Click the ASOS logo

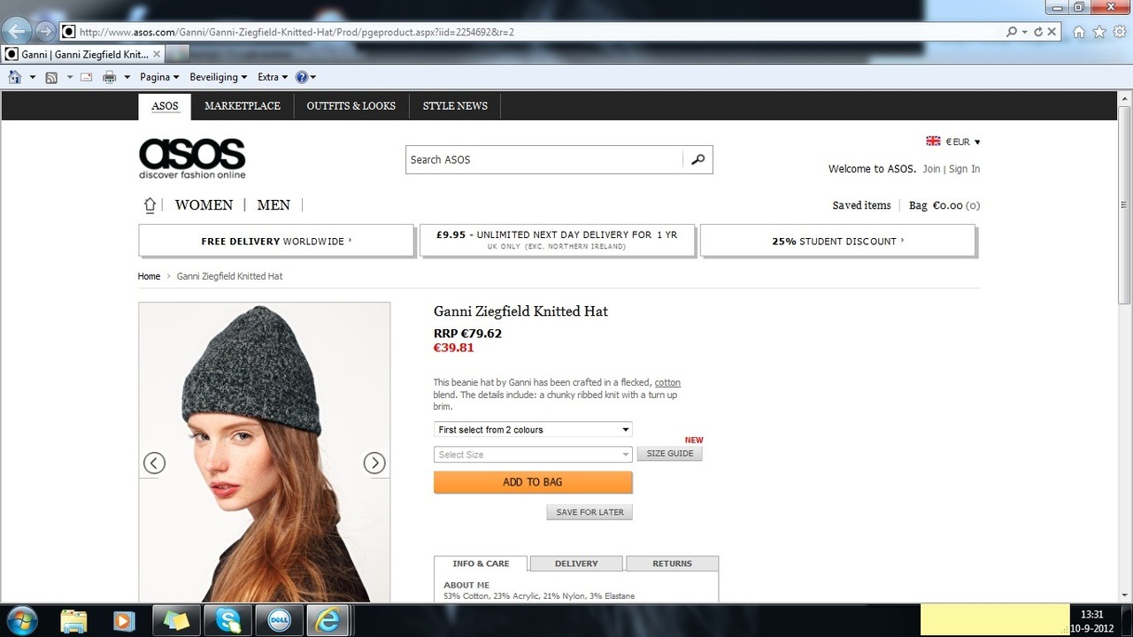click(x=192, y=158)
